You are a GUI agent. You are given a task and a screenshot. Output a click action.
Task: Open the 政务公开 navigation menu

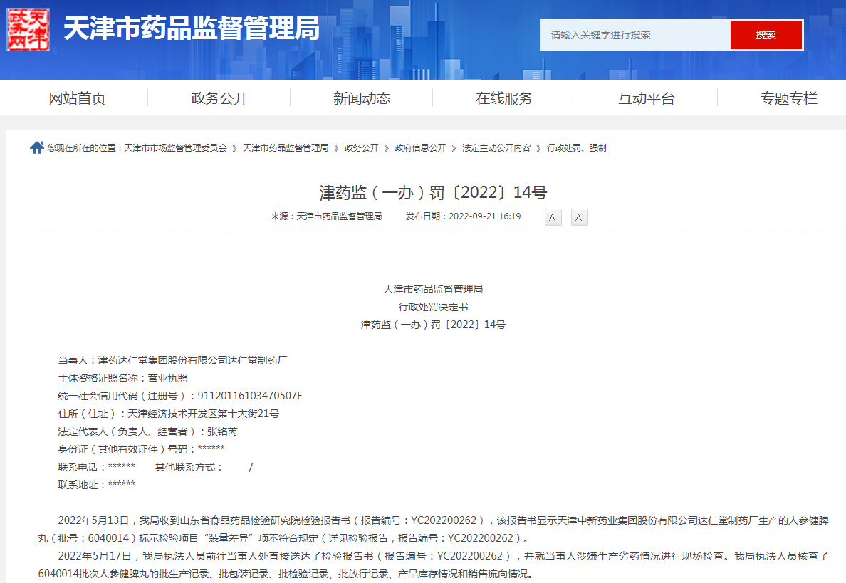[x=219, y=98]
